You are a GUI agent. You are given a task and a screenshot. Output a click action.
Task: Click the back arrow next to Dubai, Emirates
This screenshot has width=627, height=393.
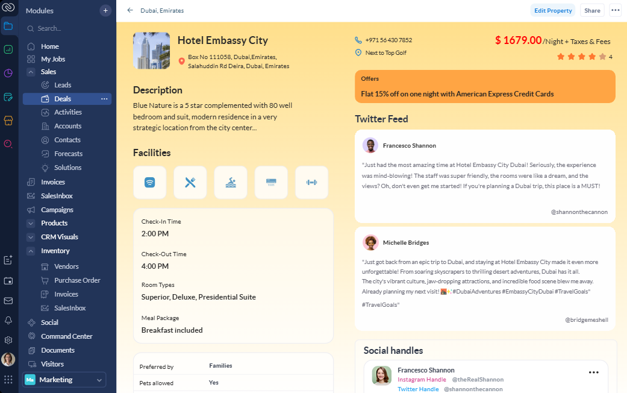tap(130, 10)
